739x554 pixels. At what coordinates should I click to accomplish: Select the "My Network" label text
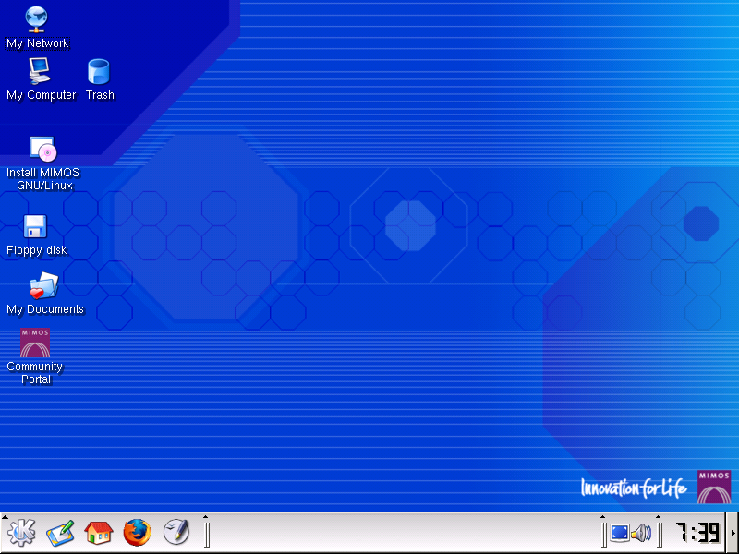click(37, 43)
